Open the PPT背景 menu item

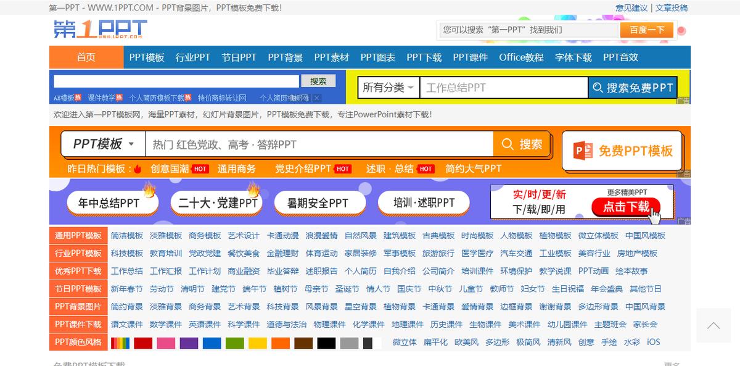tap(284, 57)
